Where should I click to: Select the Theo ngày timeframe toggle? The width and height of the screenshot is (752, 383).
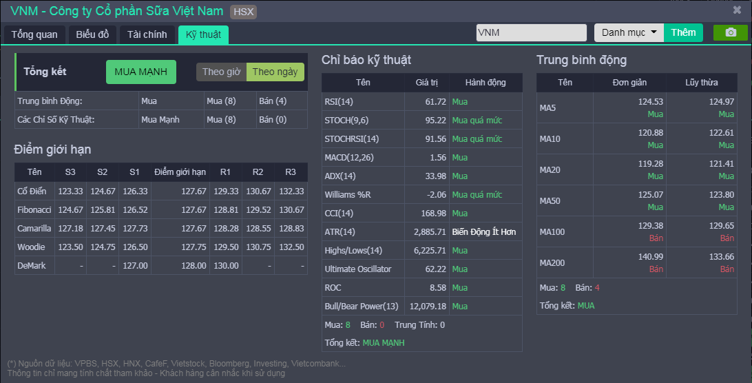275,72
